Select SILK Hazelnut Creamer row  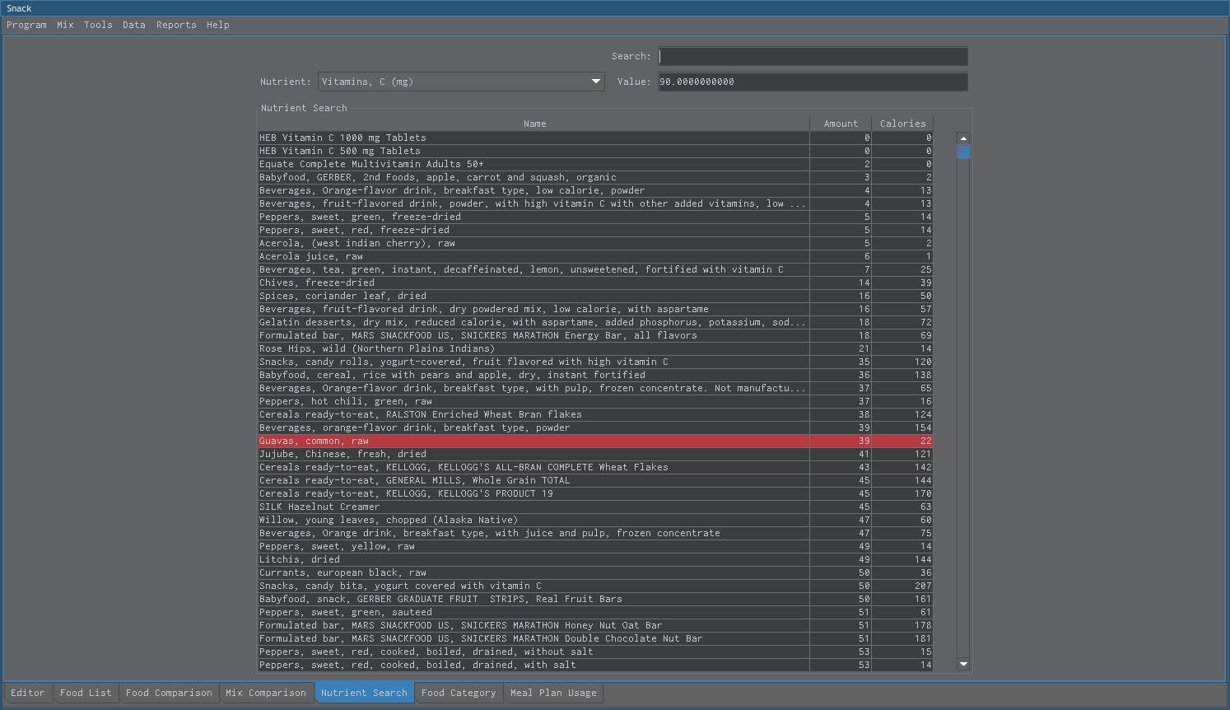click(595, 507)
